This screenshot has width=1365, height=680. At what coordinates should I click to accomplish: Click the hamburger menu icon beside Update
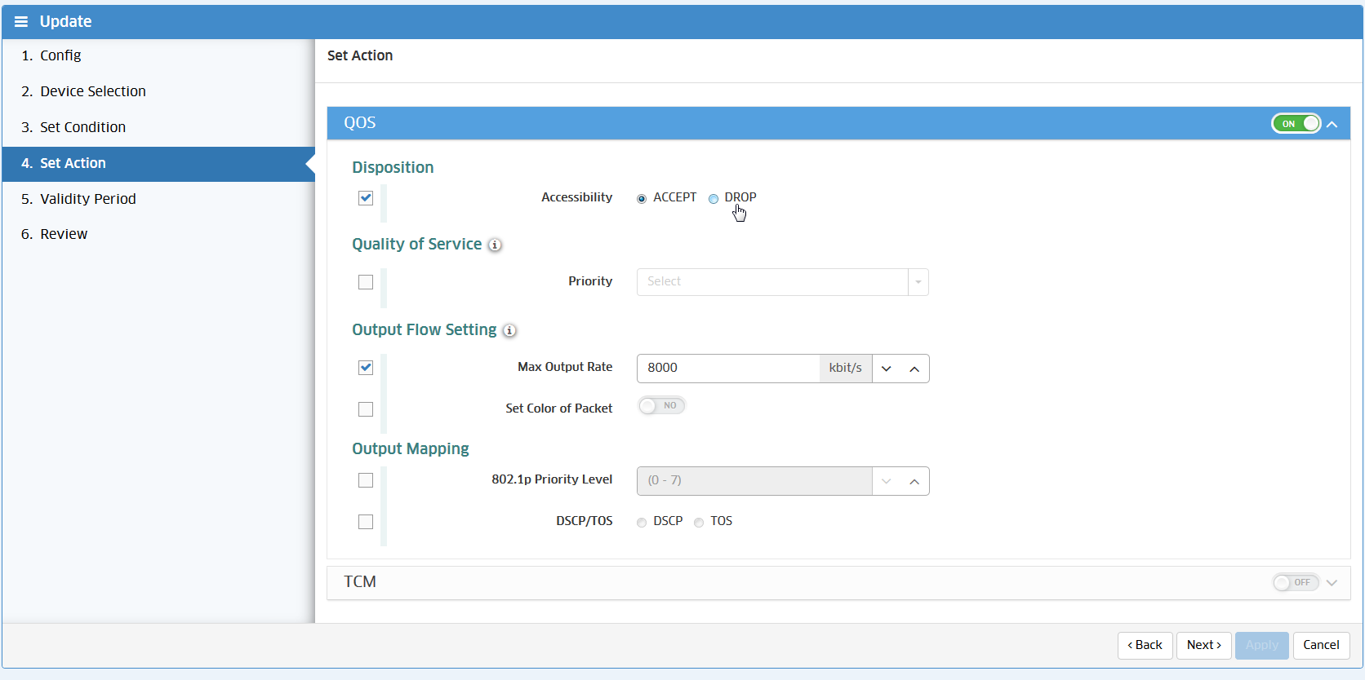click(21, 22)
